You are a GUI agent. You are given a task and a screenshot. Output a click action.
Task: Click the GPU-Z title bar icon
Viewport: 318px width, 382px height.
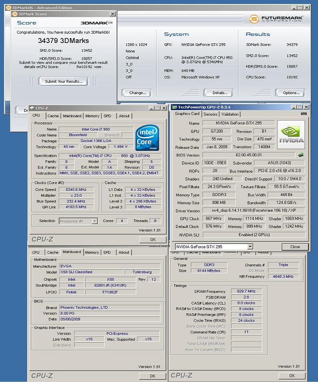174,107
